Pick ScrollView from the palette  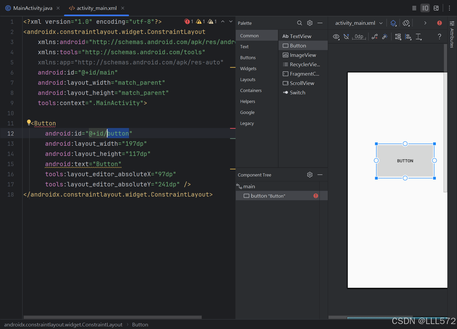tap(303, 83)
